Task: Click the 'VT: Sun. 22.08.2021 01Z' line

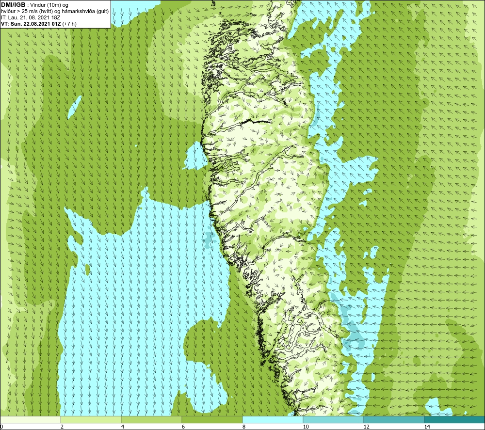Action: click(x=31, y=24)
